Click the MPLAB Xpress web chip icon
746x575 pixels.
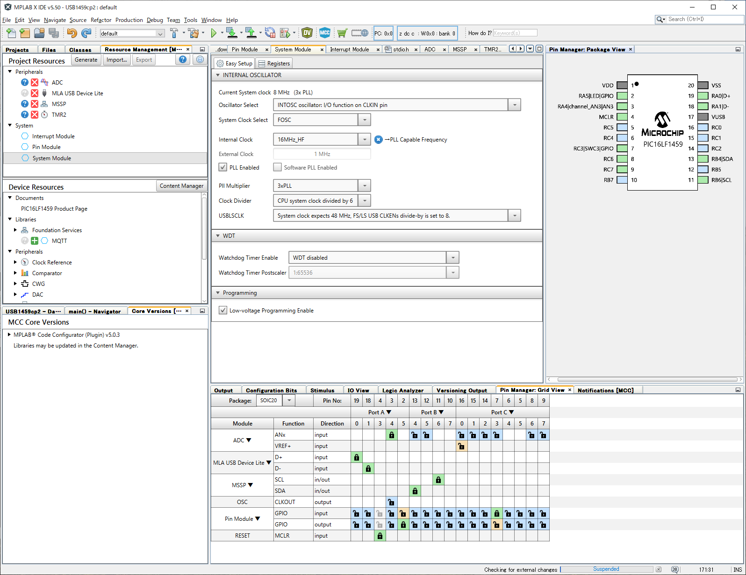pos(360,33)
